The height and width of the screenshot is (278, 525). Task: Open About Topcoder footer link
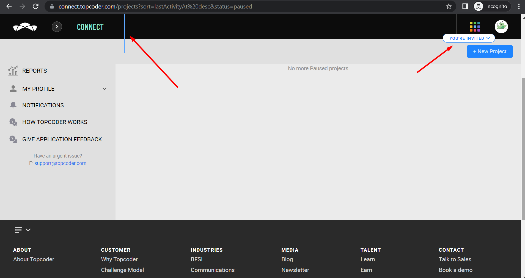[34, 259]
